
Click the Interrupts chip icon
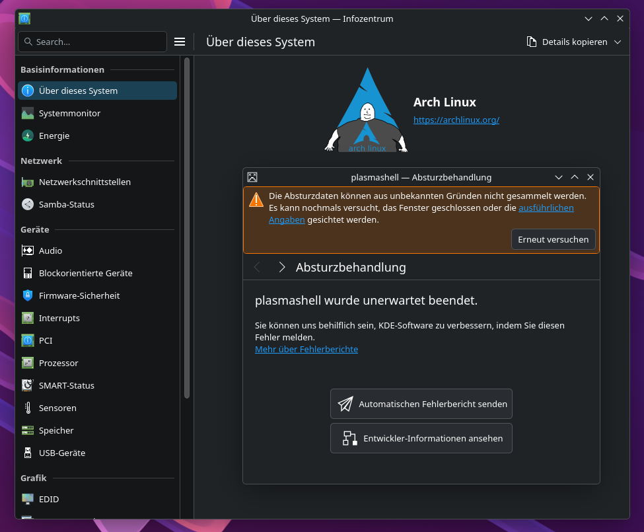[28, 318]
